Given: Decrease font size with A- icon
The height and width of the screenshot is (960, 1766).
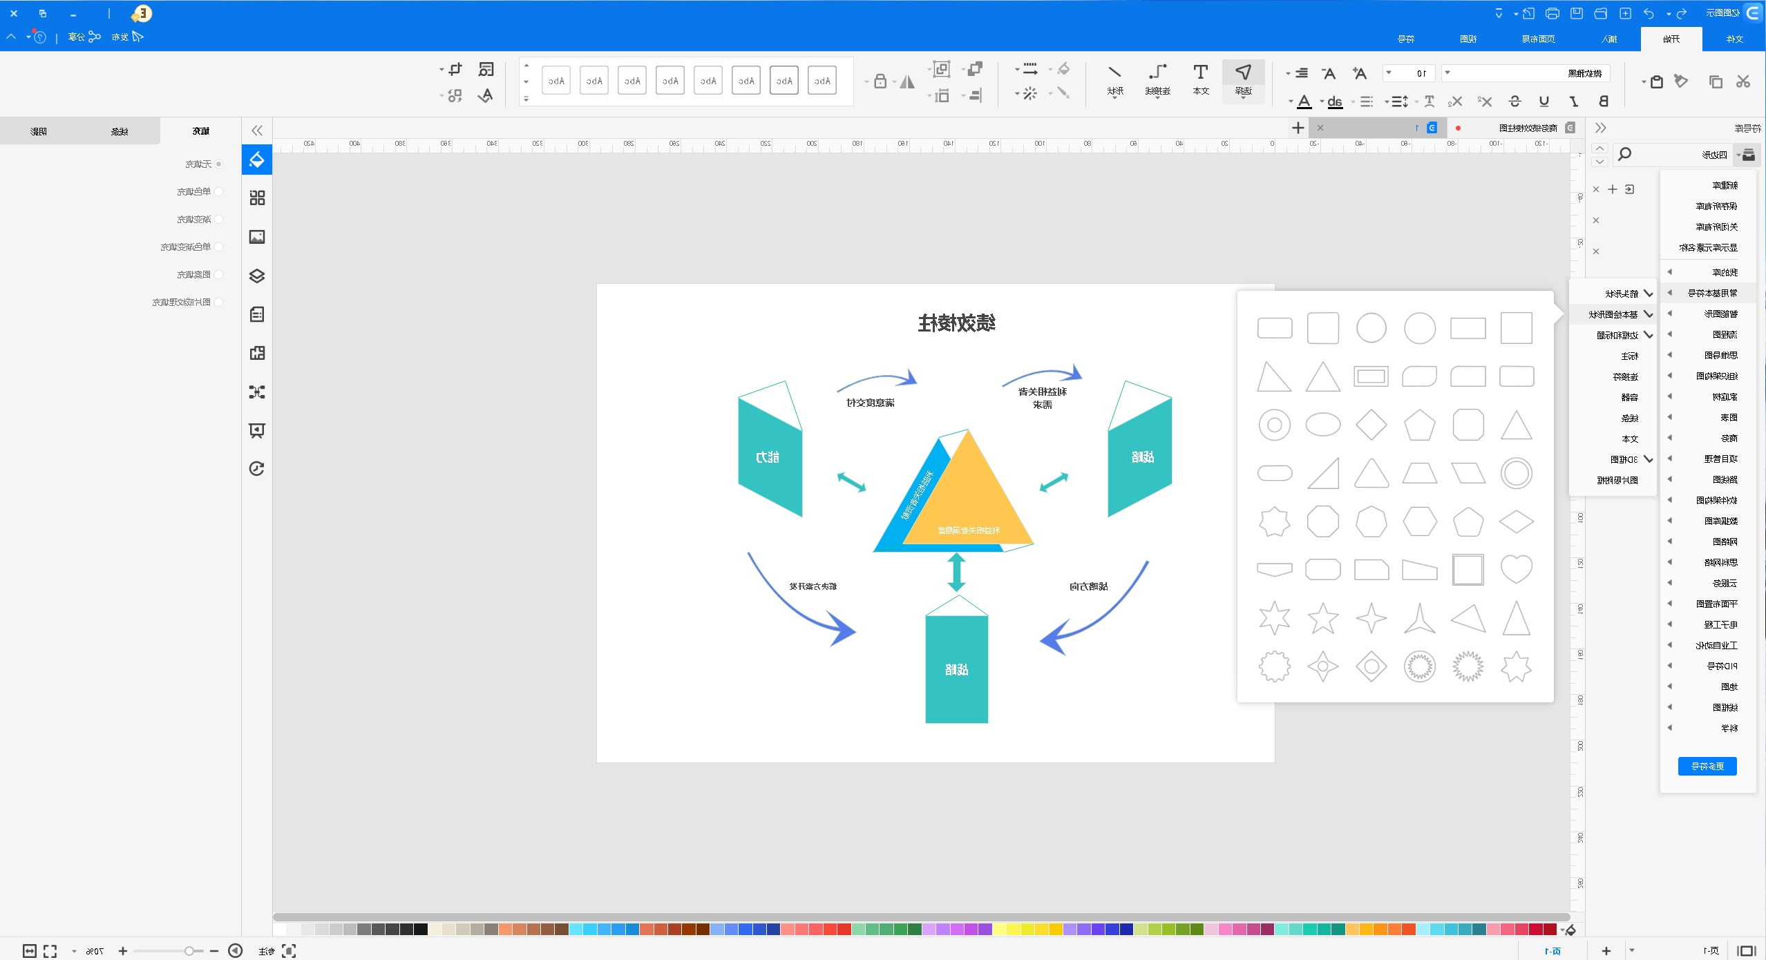Looking at the screenshot, I should [1329, 73].
